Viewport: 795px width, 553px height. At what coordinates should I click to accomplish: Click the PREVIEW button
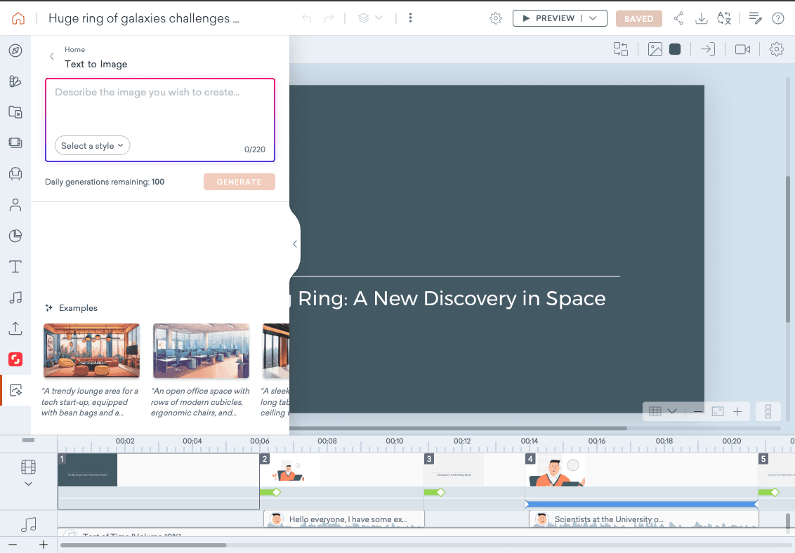(x=549, y=18)
